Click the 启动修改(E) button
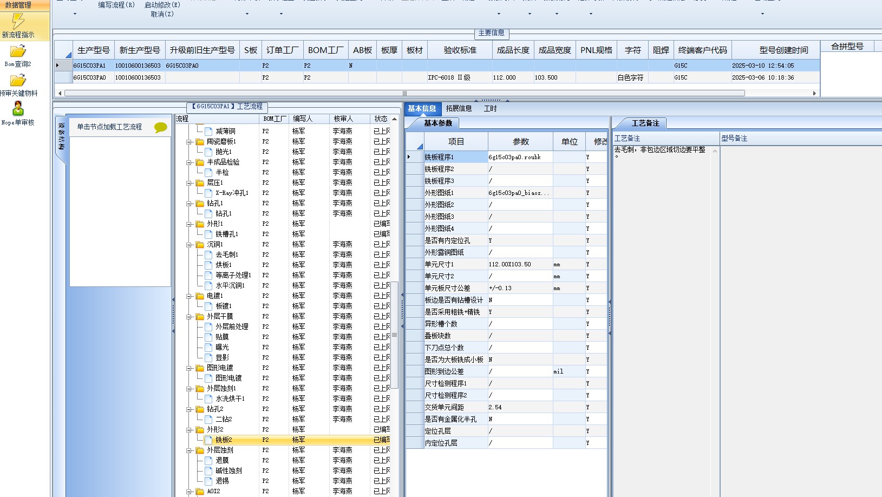Image resolution: width=882 pixels, height=497 pixels. 162,5
